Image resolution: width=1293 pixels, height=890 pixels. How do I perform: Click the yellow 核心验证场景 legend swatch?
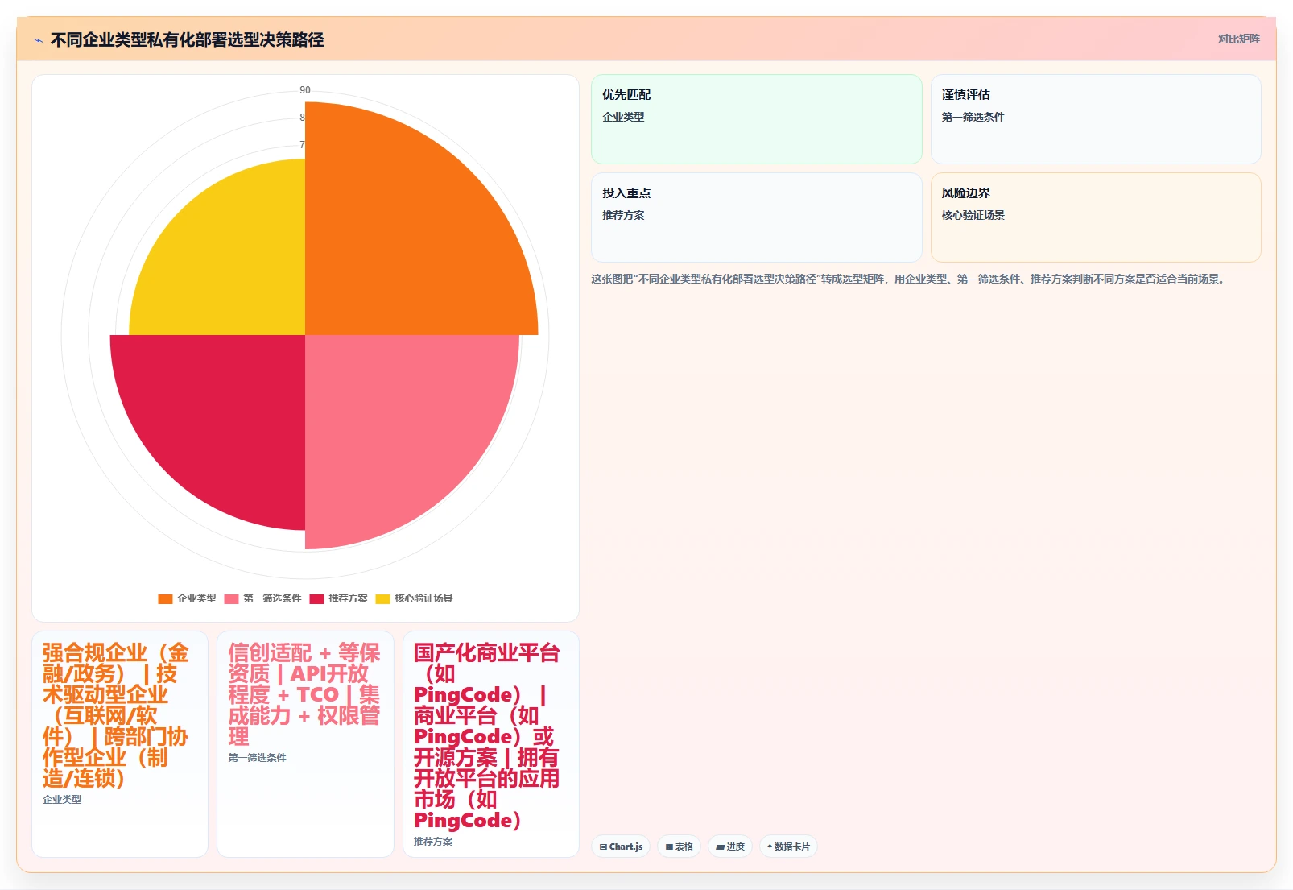(382, 598)
